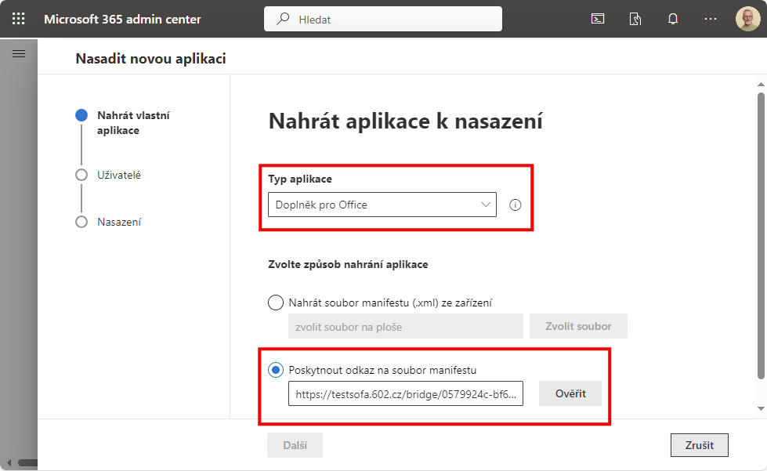Click the Nasadit novou aplikaci page title
This screenshot has height=471, width=767.
click(150, 59)
